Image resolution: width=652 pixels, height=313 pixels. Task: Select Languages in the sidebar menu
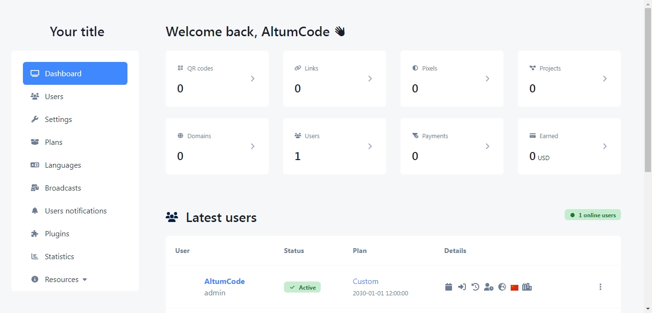pyautogui.click(x=63, y=165)
